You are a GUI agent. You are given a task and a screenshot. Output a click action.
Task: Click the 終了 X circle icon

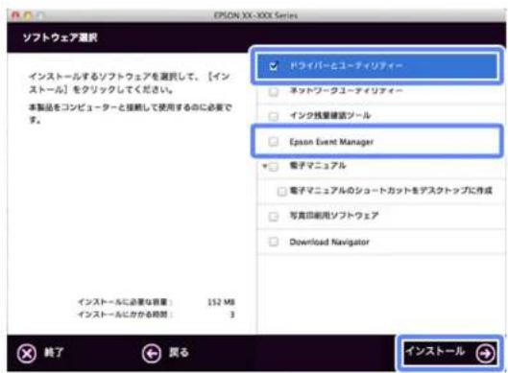coord(27,354)
